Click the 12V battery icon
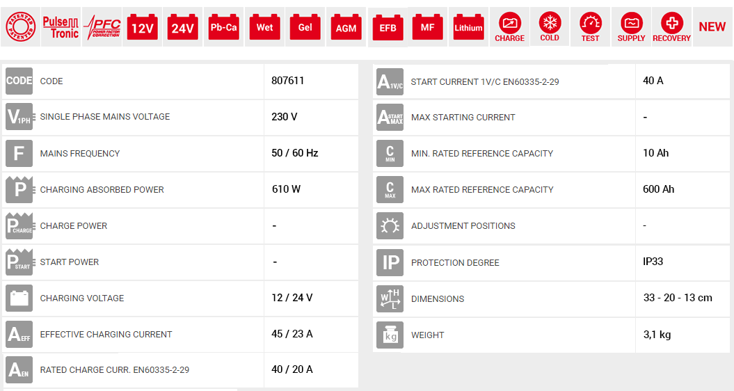Screen dimensions: 734x391 pyautogui.click(x=142, y=27)
